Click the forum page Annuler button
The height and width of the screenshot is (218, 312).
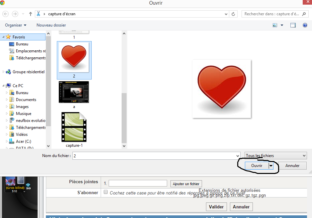click(x=241, y=207)
